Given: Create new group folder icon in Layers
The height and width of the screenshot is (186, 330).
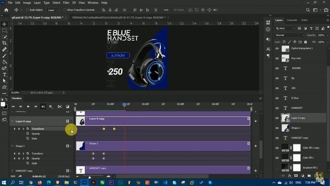Looking at the screenshot, I should click(x=309, y=176).
